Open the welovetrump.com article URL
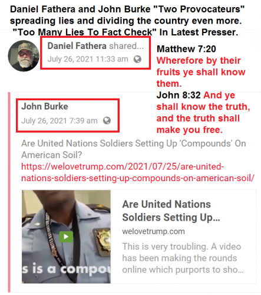 (138, 172)
